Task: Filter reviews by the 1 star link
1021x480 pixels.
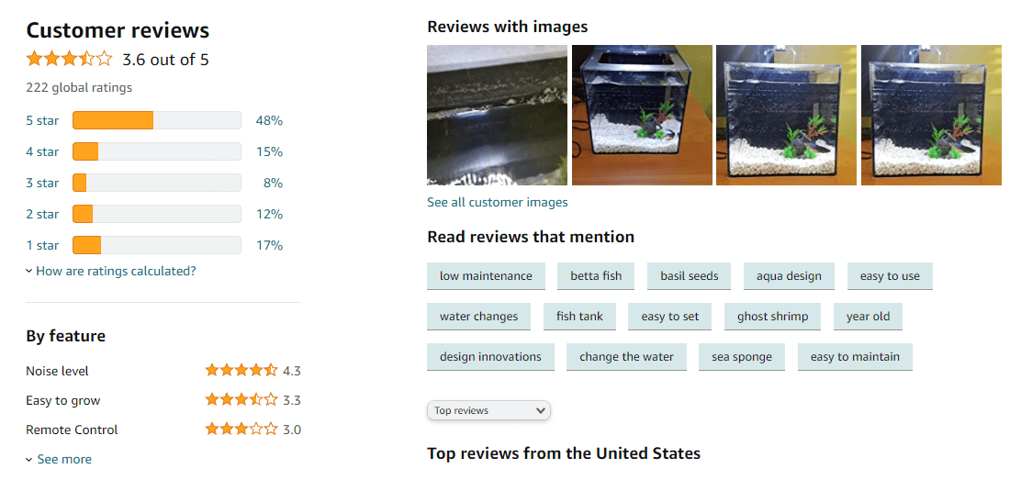Action: (42, 245)
